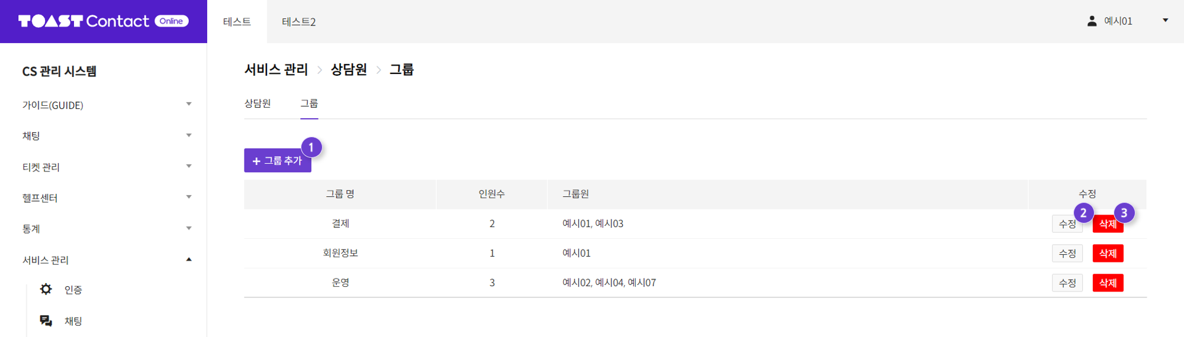Go to 서비스 관리 breadcrumb
Screen dimensions: 1184x337
pyautogui.click(x=276, y=70)
